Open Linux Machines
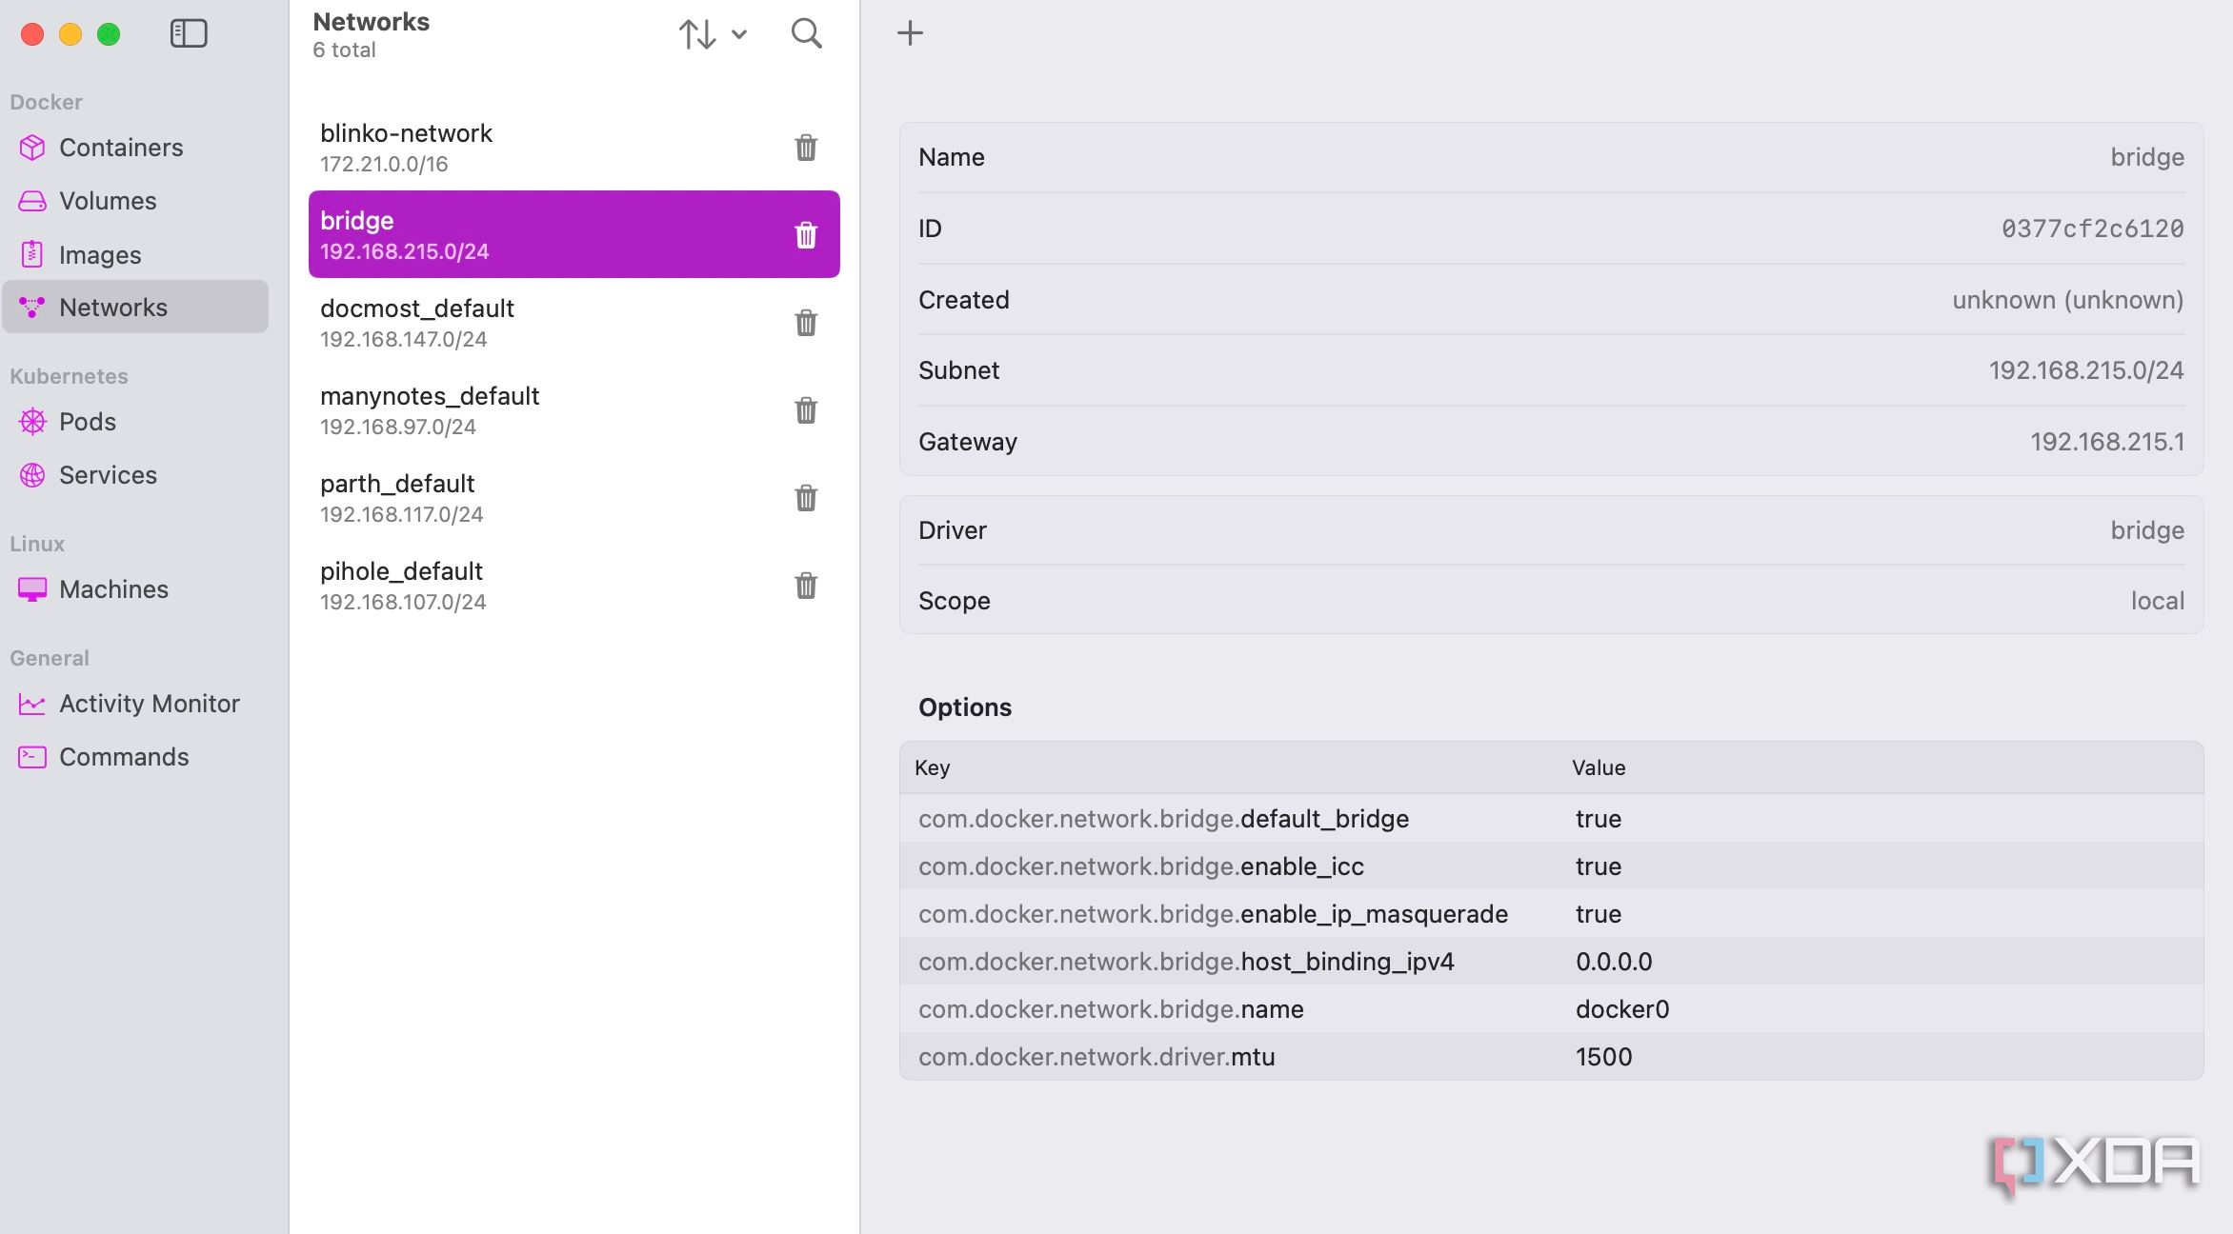 coord(135,589)
